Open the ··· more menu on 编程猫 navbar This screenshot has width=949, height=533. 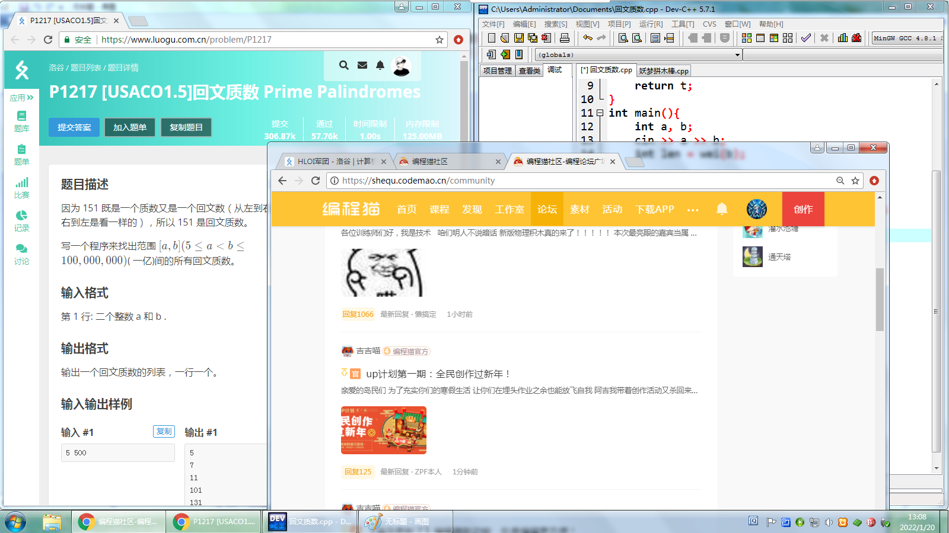[x=693, y=210]
